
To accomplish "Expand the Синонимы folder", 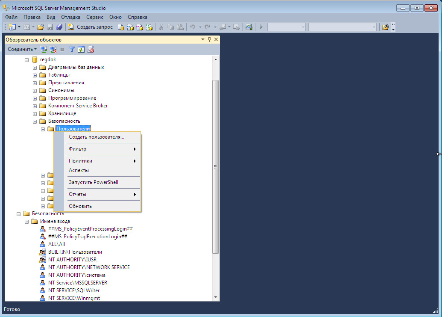I will click(x=35, y=91).
